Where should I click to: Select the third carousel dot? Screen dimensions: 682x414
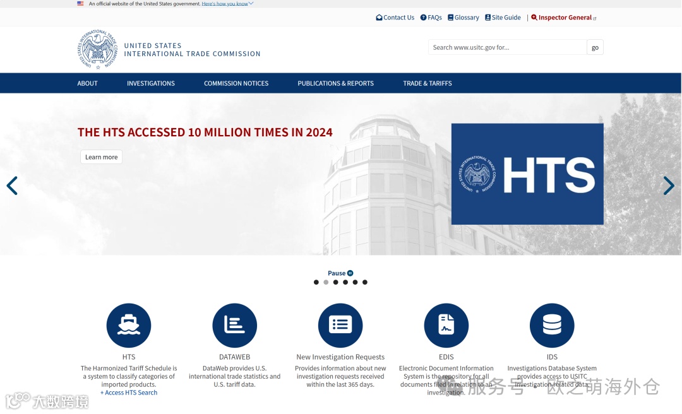[x=335, y=282]
